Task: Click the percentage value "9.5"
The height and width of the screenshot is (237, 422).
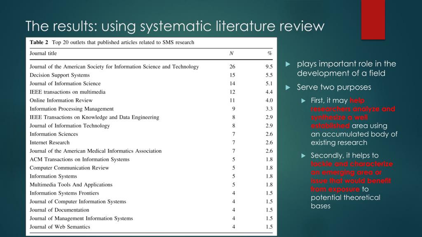Action: (x=269, y=67)
